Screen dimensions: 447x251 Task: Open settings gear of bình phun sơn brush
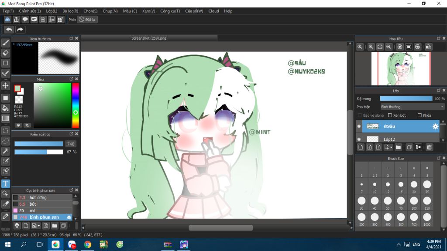69,217
